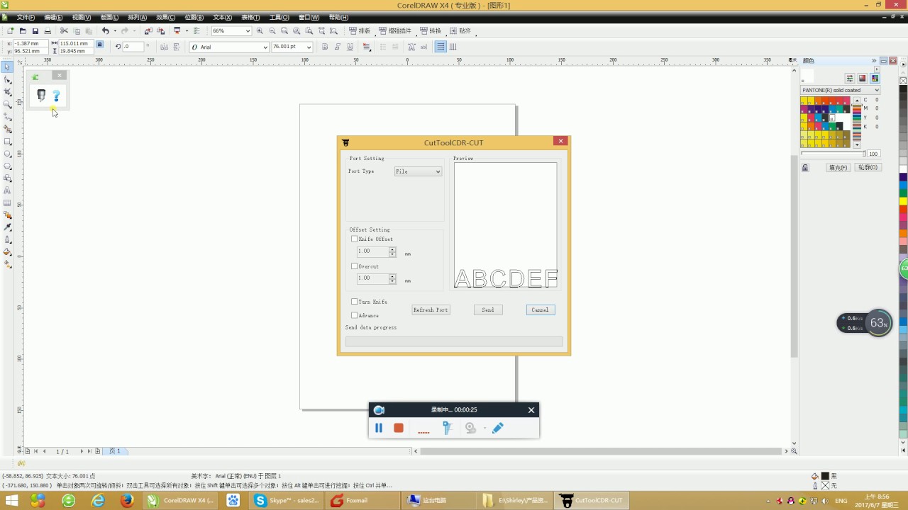Enable the Knife Offset checkbox
Viewport: 908px width, 510px height.
[355, 239]
